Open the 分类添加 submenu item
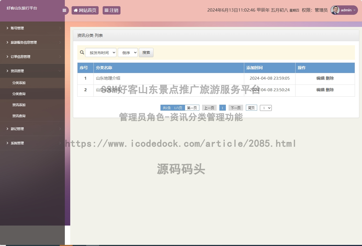Screen dimensions: 362x246 coord(32,83)
